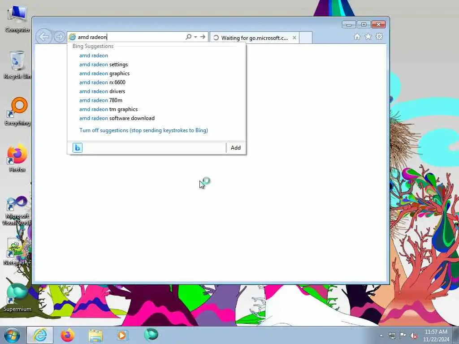Minimize the Internet Explorer window

349,25
